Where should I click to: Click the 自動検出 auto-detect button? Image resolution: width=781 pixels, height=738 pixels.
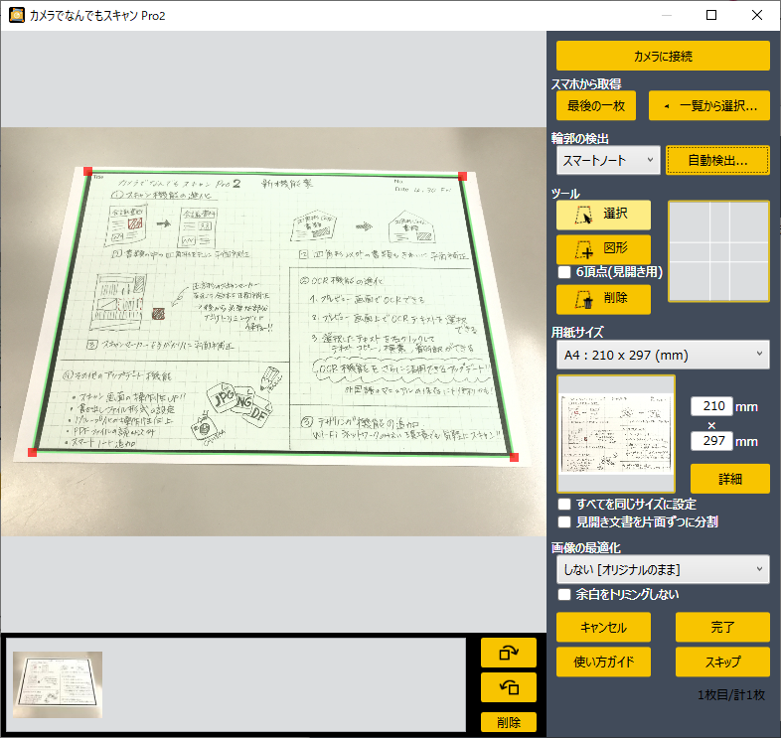point(717,159)
